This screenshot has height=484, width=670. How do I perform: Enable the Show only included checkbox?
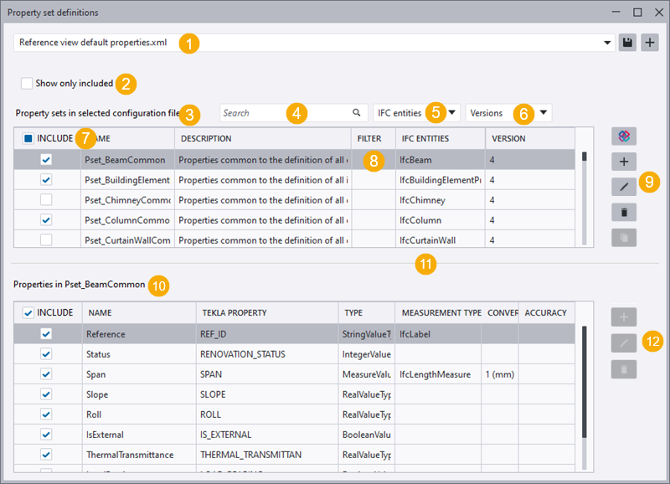tap(27, 84)
